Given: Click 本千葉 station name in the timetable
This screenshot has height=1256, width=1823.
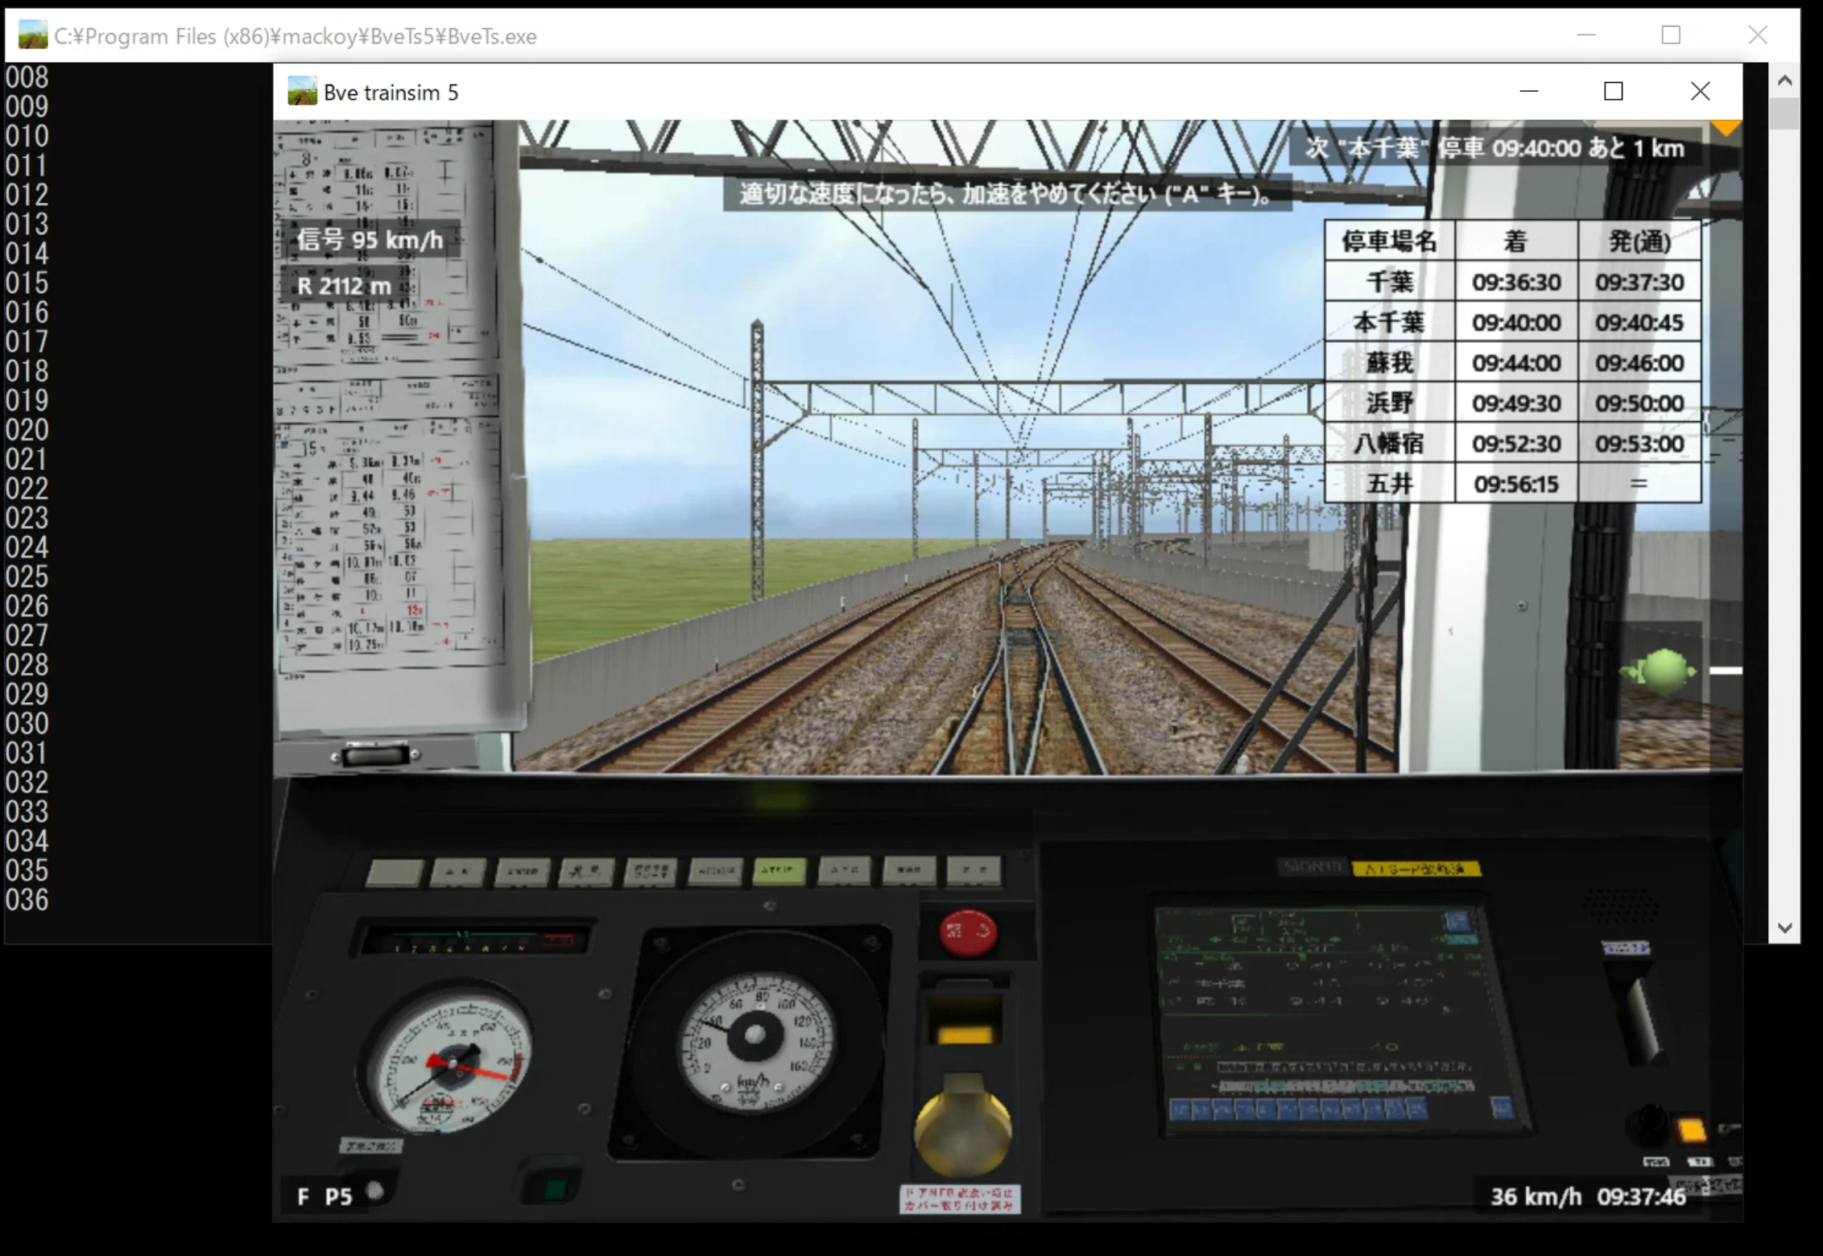Looking at the screenshot, I should click(1390, 322).
